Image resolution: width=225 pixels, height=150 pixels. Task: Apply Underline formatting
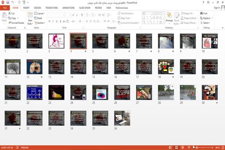pos(57,21)
